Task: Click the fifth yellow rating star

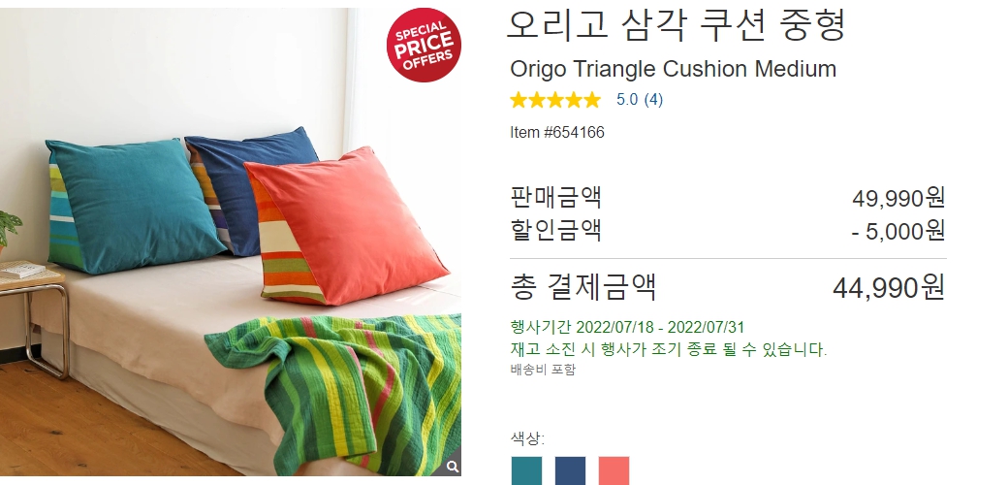Action: (591, 100)
